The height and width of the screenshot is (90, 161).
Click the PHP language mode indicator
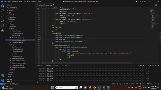[137, 84]
